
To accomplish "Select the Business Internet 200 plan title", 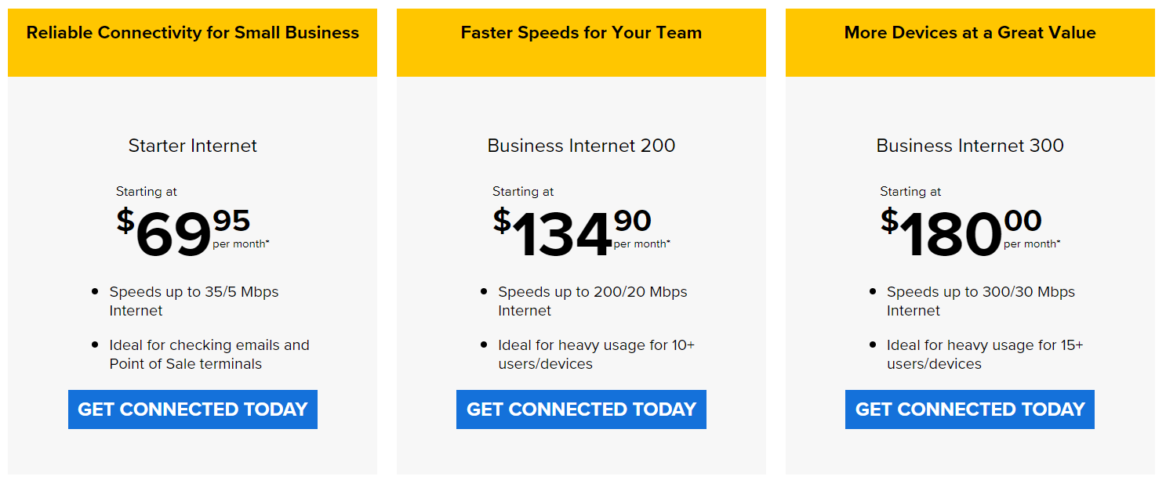I will pos(581,146).
